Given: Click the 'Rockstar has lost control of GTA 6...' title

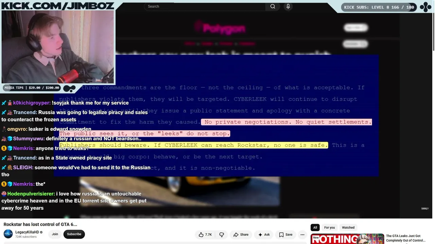Looking at the screenshot, I should pyautogui.click(x=40, y=224).
